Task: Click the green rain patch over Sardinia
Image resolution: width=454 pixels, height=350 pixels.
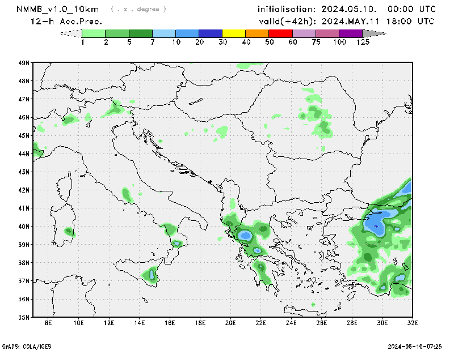Action: [69, 232]
